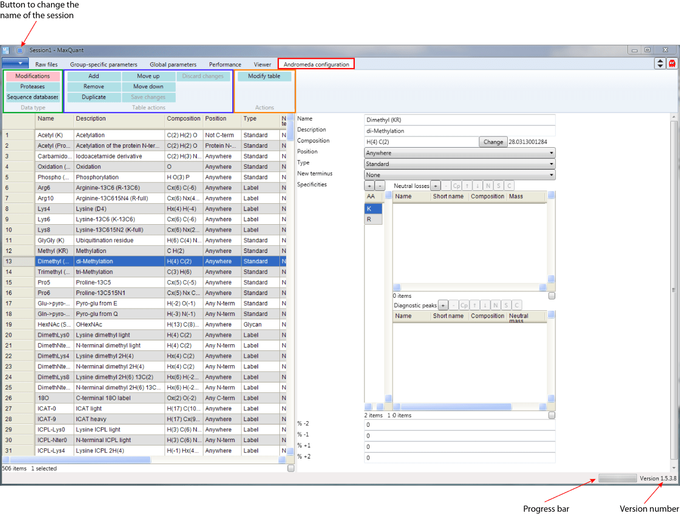This screenshot has width=680, height=514.
Task: Click the Diagnostic peaks Cp copy button
Action: 464,305
